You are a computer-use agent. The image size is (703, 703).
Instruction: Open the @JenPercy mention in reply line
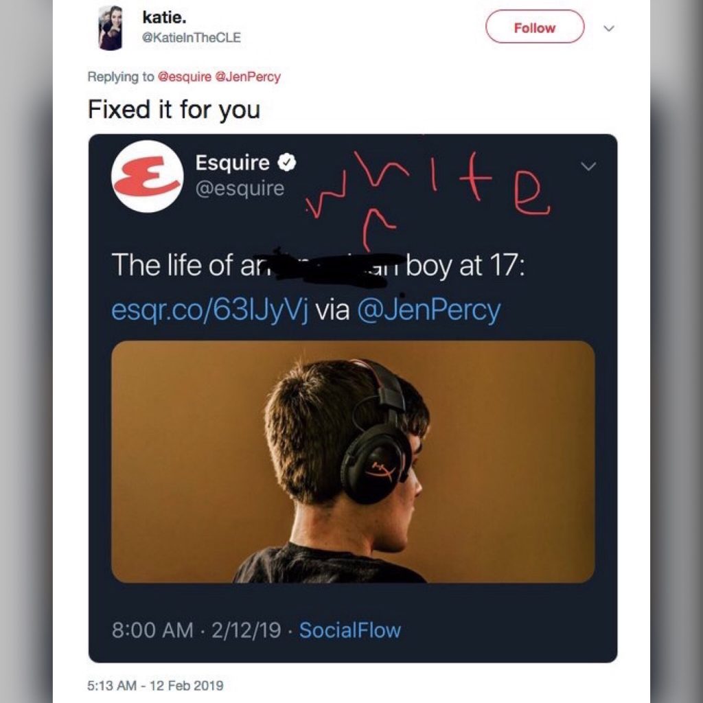point(248,77)
